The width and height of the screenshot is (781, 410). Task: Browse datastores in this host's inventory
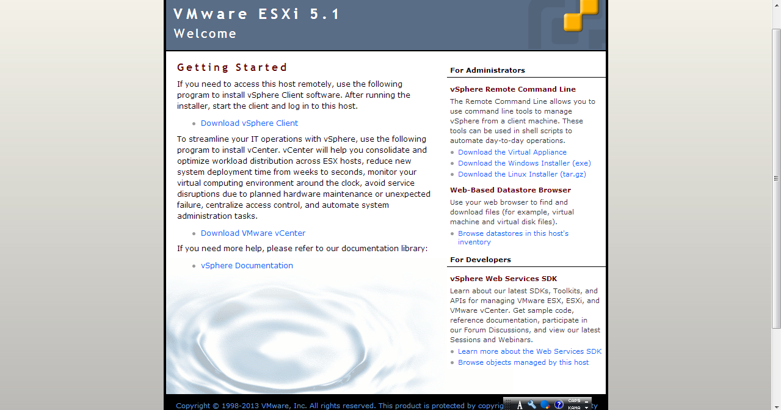pyautogui.click(x=513, y=238)
